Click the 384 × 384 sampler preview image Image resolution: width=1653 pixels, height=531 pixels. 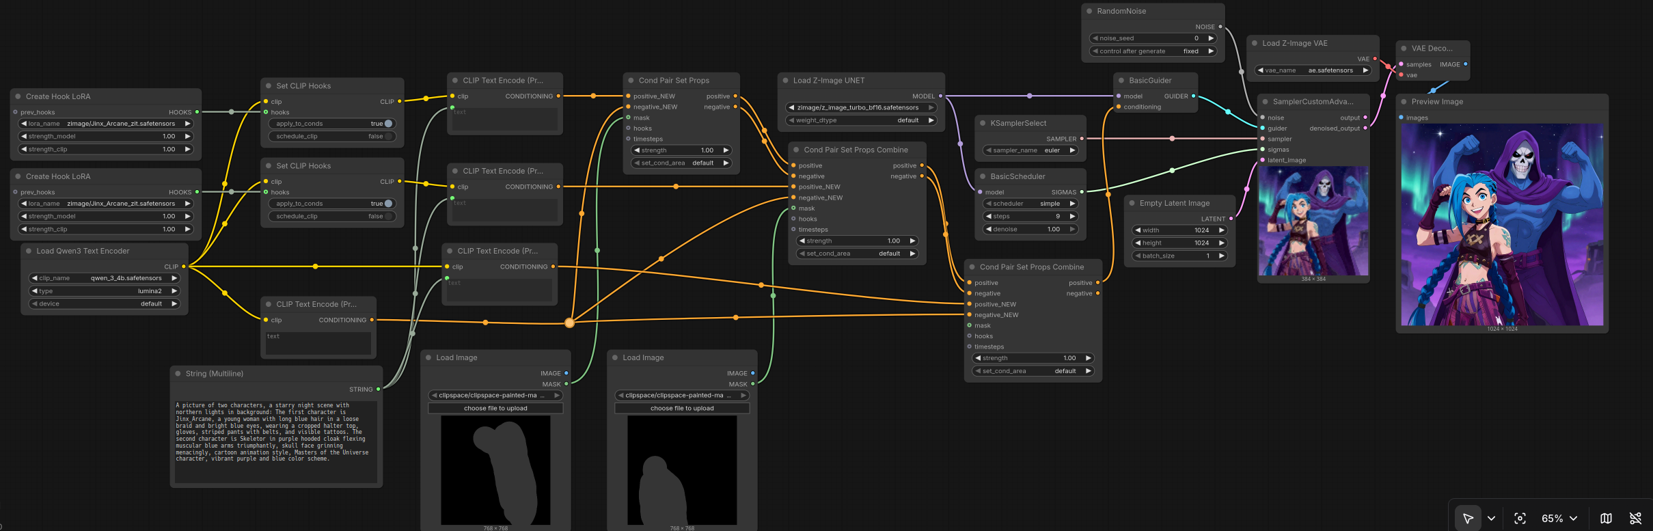tap(1313, 221)
